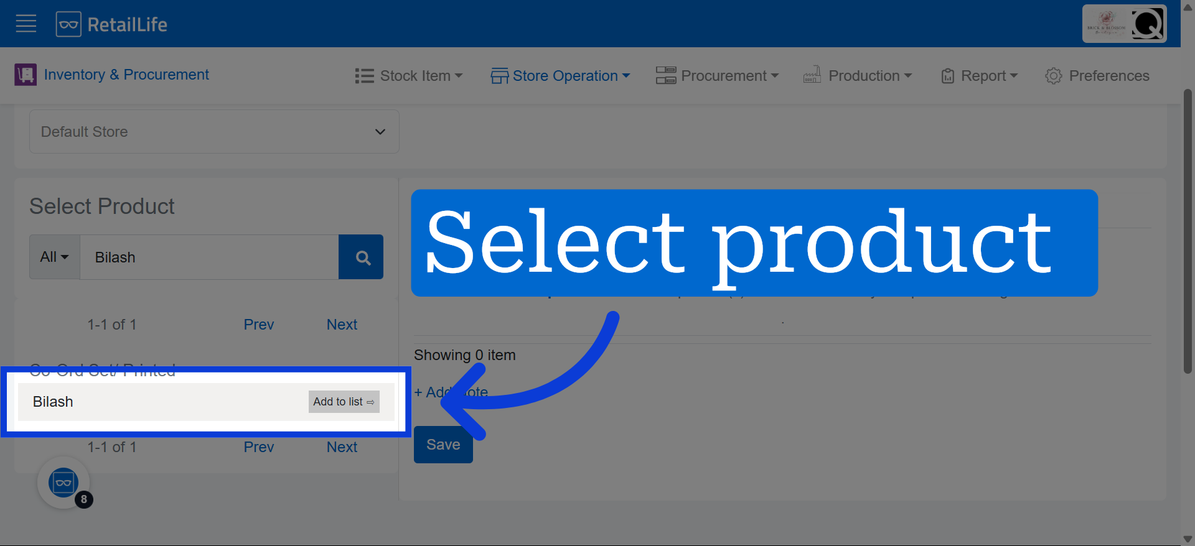Open the Default Store dropdown
Viewport: 1195px width, 546px height.
(214, 132)
